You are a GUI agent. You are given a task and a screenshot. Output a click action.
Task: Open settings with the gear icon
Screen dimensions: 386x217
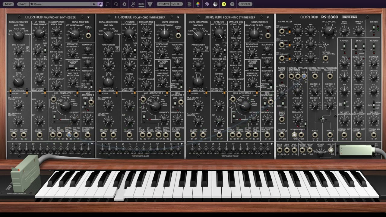point(124,4)
